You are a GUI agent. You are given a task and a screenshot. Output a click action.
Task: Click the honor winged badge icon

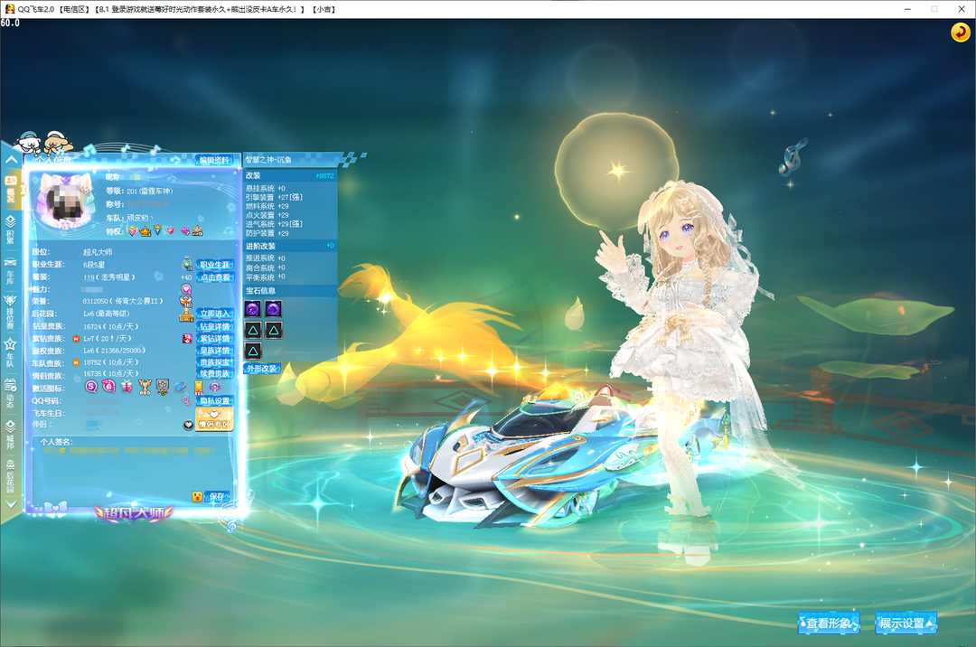pyautogui.click(x=185, y=302)
